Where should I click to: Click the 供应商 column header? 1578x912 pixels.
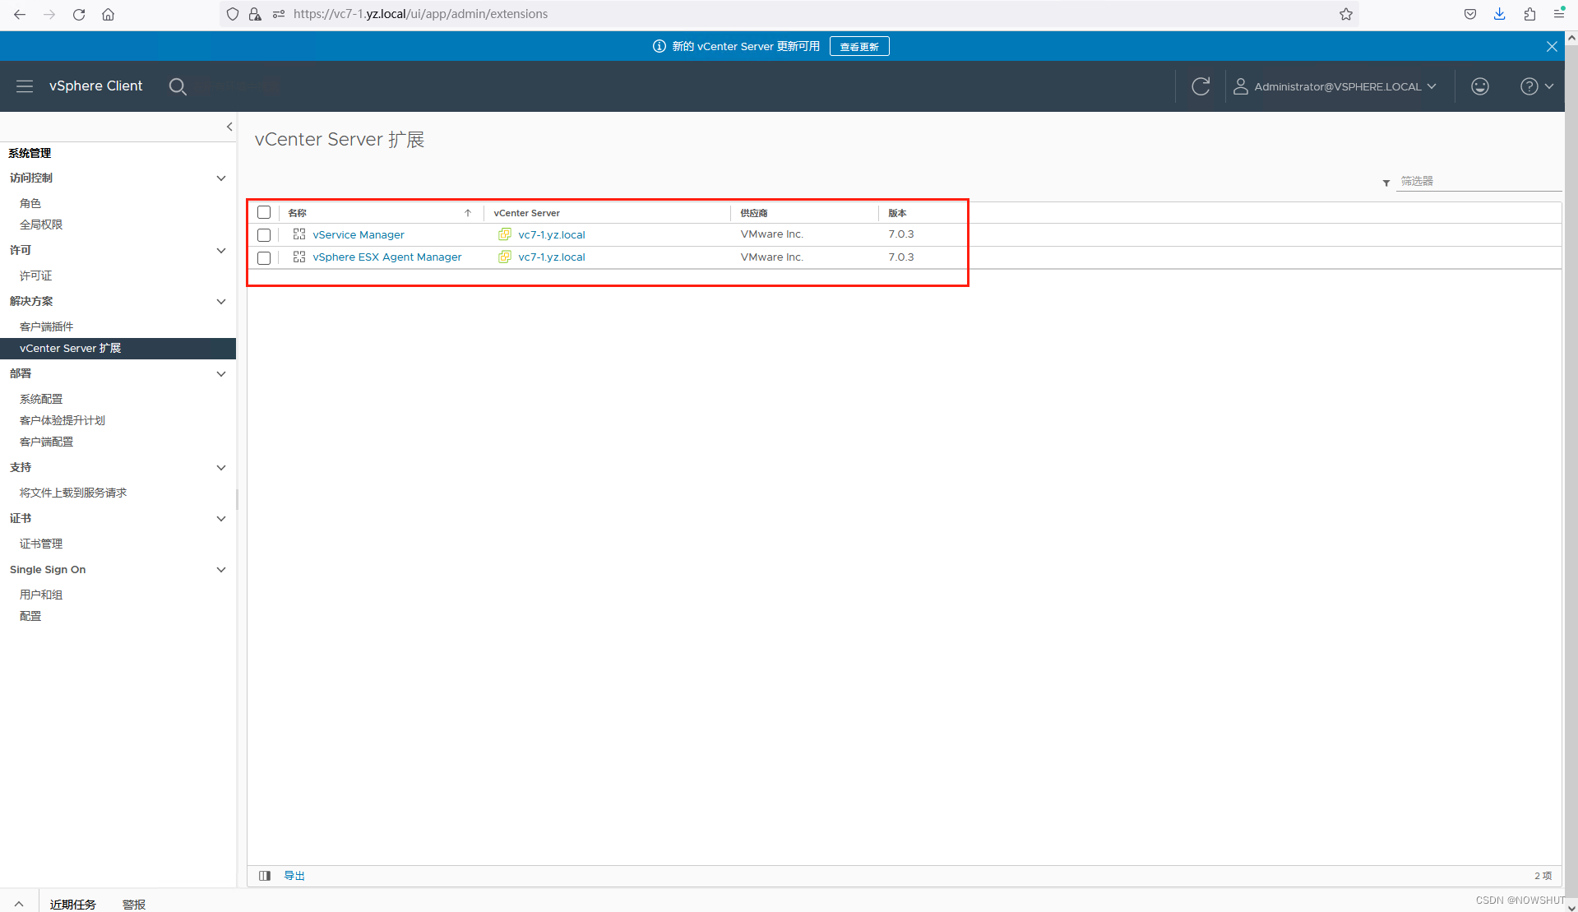click(754, 213)
